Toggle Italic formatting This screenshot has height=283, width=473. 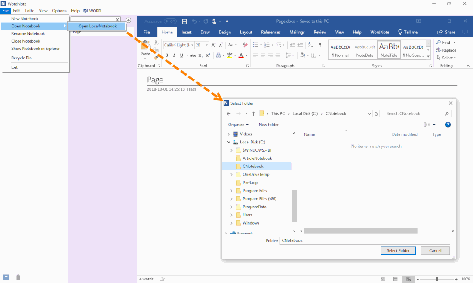pyautogui.click(x=174, y=55)
